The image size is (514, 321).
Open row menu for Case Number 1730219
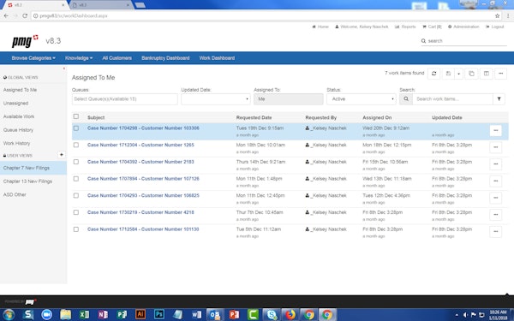click(x=496, y=215)
